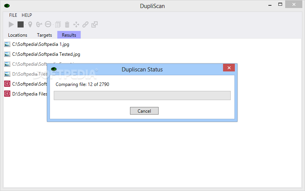Click 'Comparing file: 12 of 2790' text
This screenshot has height=191, width=305.
click(82, 84)
